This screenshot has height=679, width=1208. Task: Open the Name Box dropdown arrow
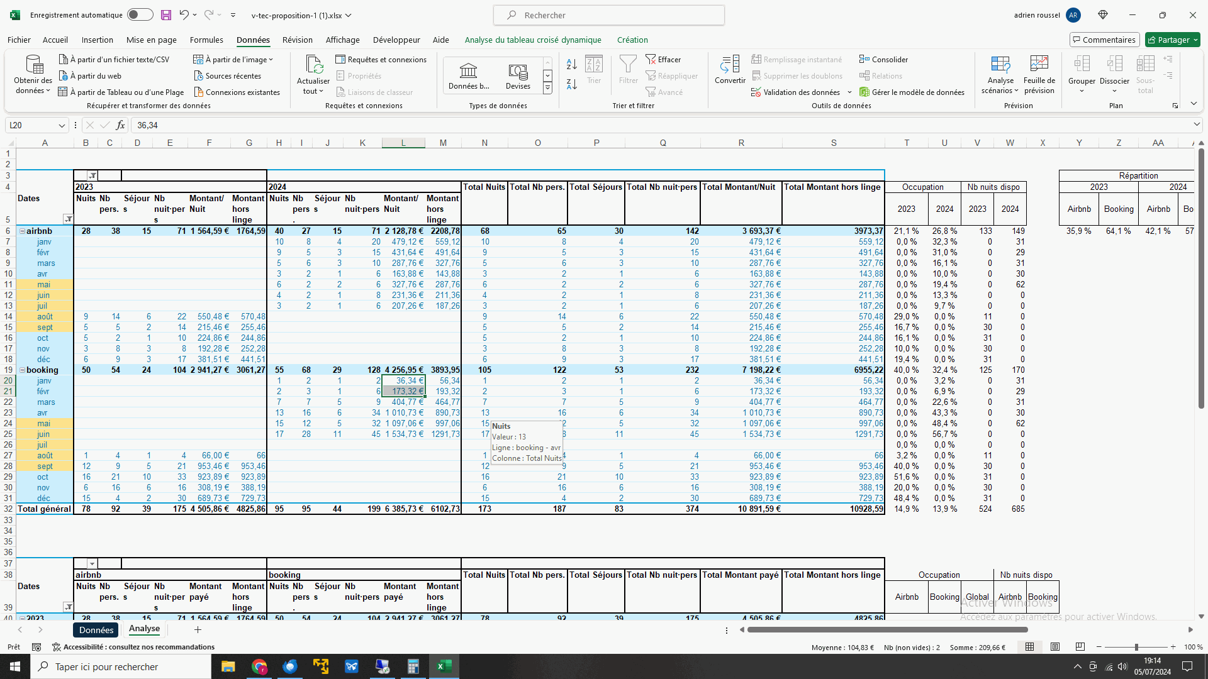click(62, 125)
